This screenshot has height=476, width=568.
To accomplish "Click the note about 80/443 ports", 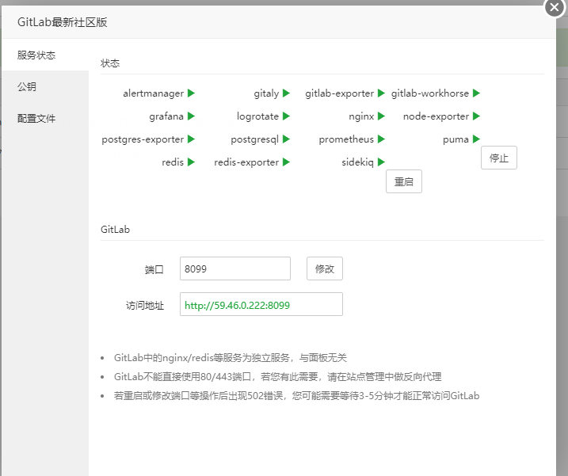I will click(278, 377).
